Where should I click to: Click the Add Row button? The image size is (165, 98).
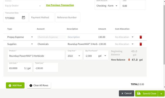point(15,85)
